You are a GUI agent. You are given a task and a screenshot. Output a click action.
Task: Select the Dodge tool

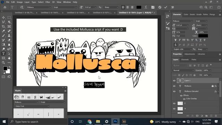tap(3, 49)
